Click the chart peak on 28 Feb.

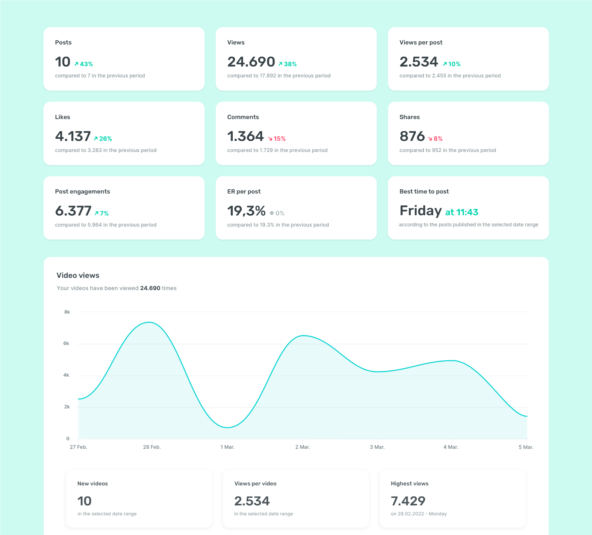click(x=149, y=322)
